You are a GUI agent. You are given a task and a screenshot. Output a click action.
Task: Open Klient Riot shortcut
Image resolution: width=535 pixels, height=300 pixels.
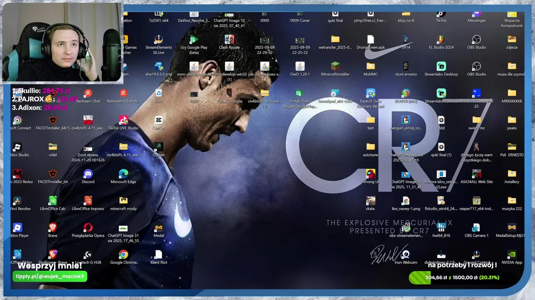click(158, 257)
